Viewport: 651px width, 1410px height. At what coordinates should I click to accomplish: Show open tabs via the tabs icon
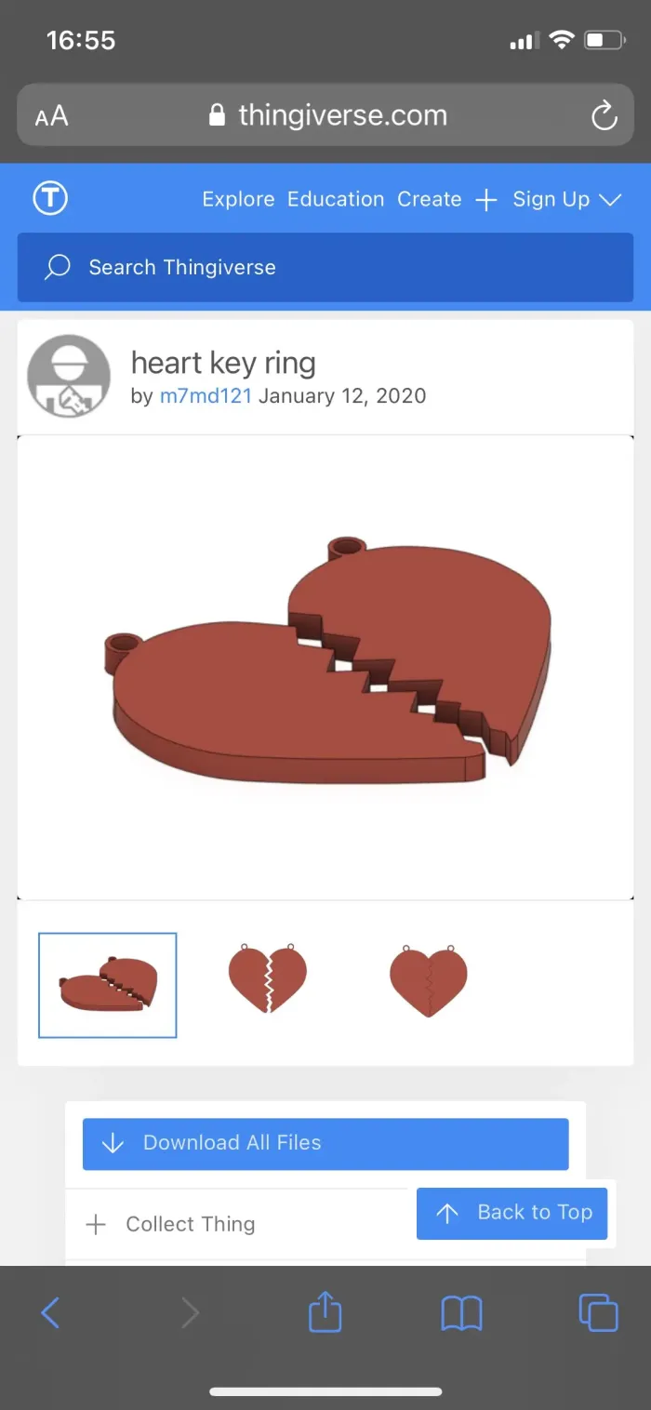click(598, 1312)
